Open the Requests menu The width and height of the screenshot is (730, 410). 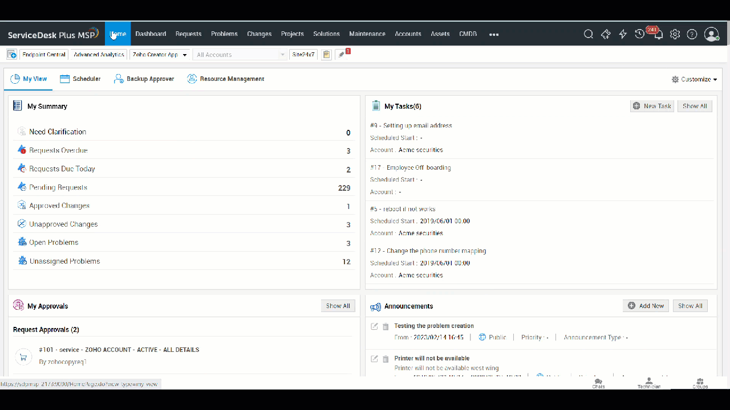[188, 34]
